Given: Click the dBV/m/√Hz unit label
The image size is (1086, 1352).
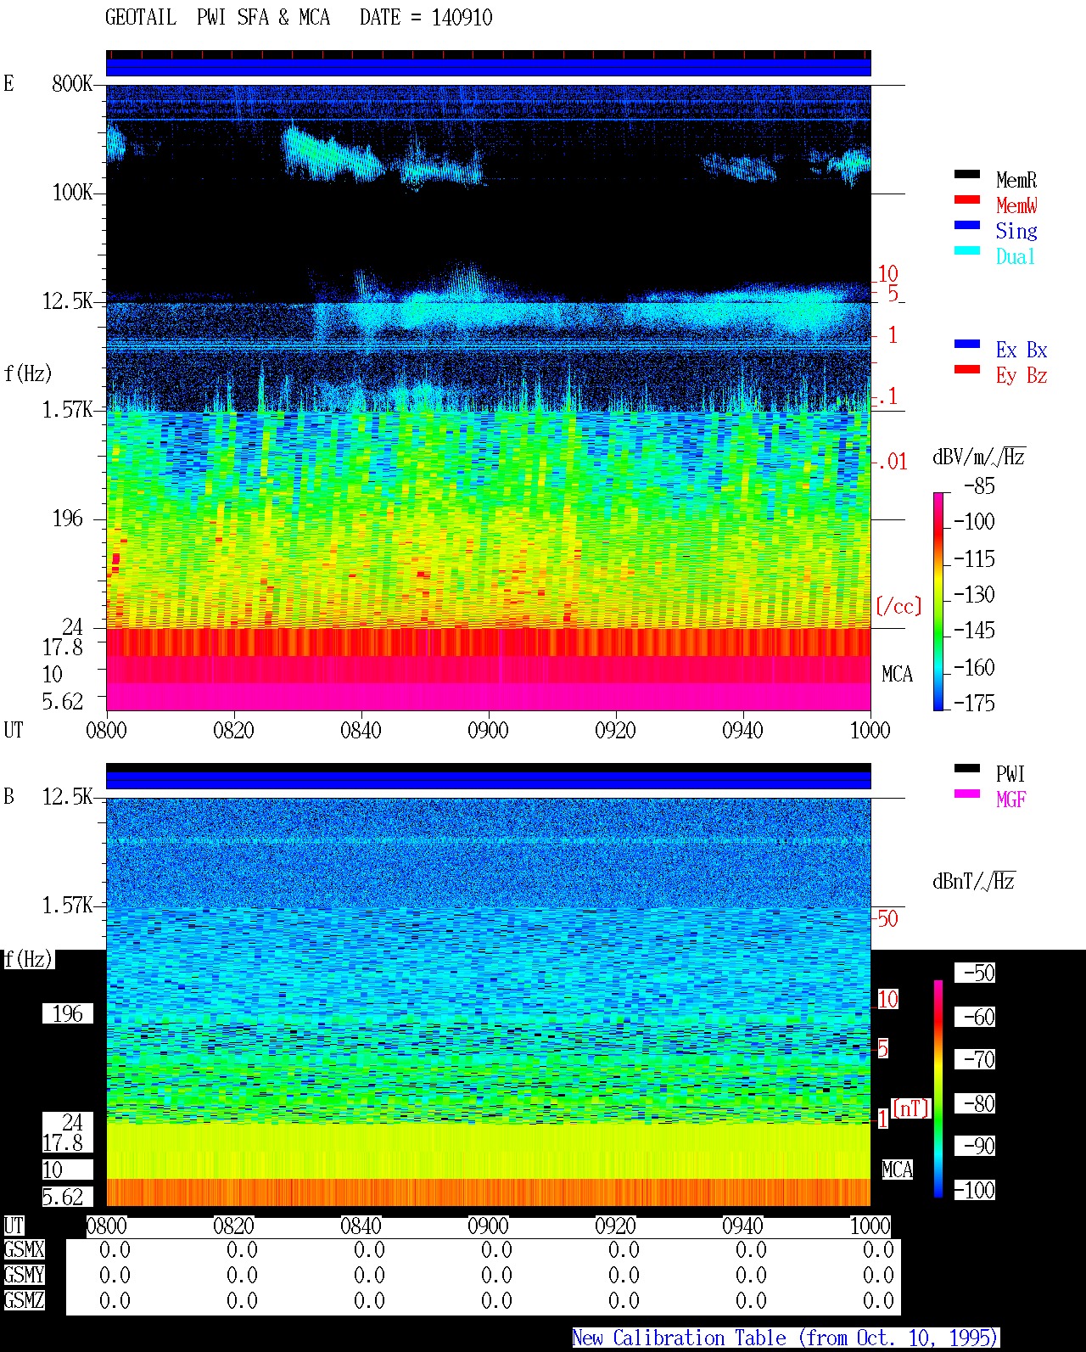Looking at the screenshot, I should click(979, 457).
